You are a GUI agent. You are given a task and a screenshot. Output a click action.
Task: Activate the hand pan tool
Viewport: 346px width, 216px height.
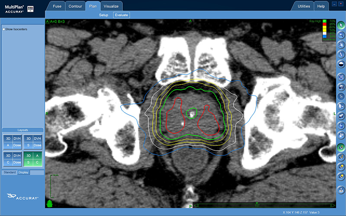click(341, 44)
